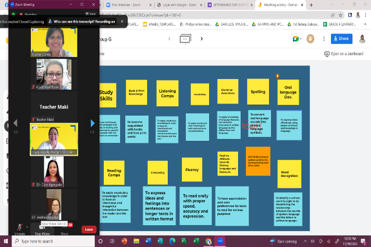Select the 'To express ideas and feelings' blue note
The image size is (371, 247).
tap(159, 206)
